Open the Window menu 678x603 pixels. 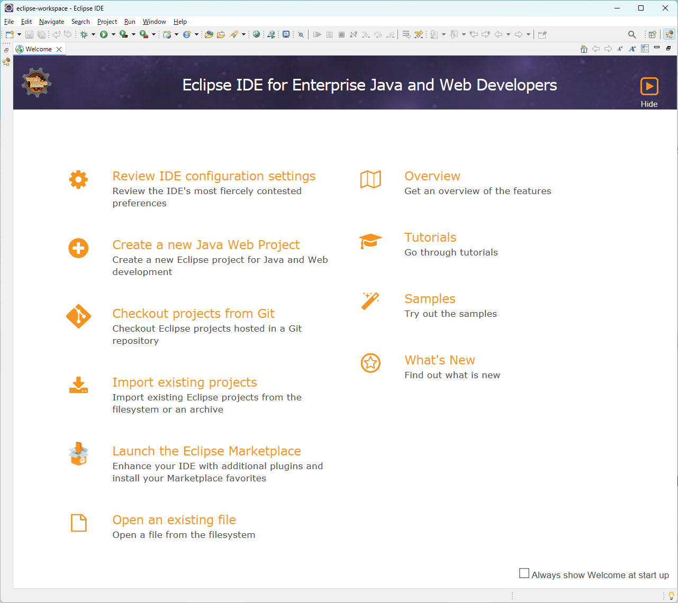click(154, 22)
